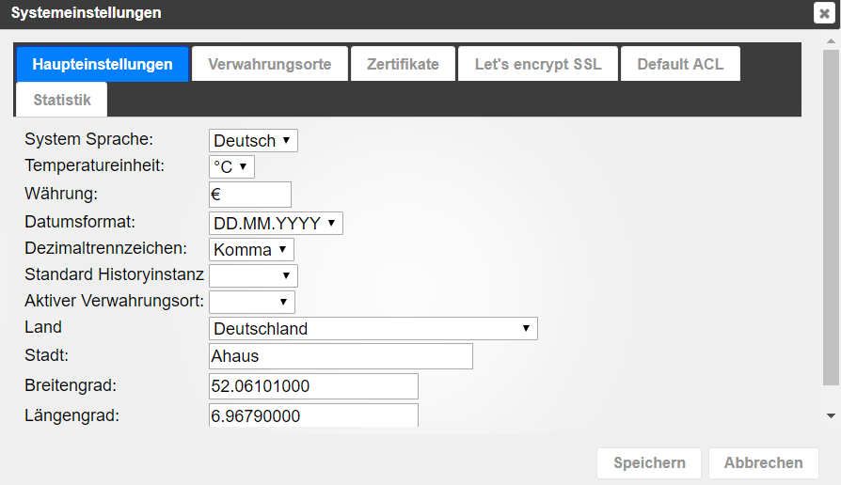Open the Temperatureinheit dropdown
Image resolution: width=841 pixels, height=485 pixels.
pyautogui.click(x=231, y=167)
